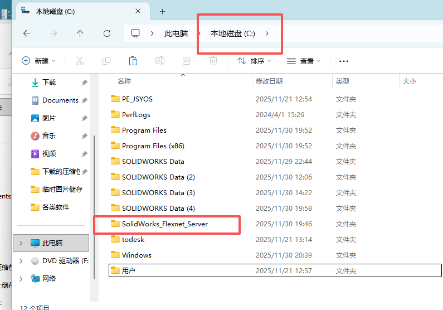
Task: Sort by the 大小 column header
Action: pyautogui.click(x=409, y=81)
